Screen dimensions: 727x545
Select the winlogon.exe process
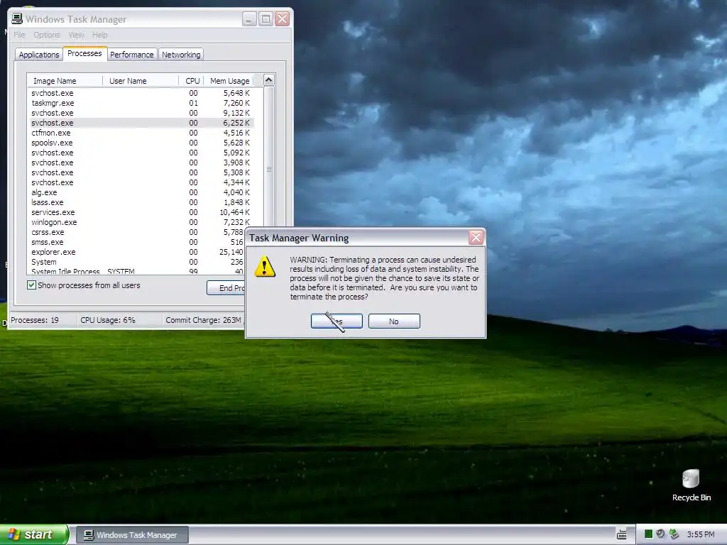141,222
